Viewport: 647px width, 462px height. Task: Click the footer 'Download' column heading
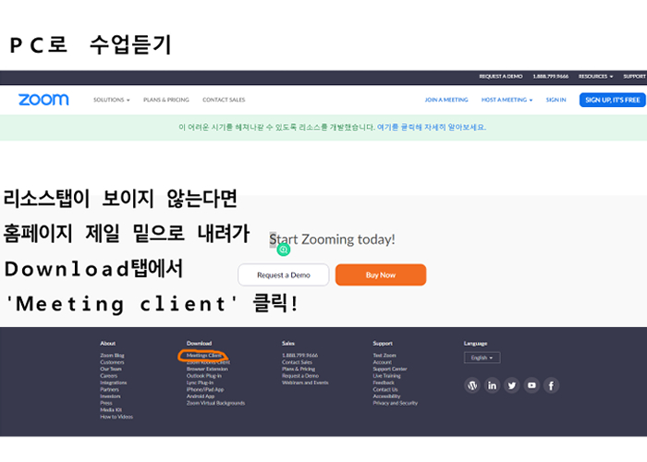199,343
